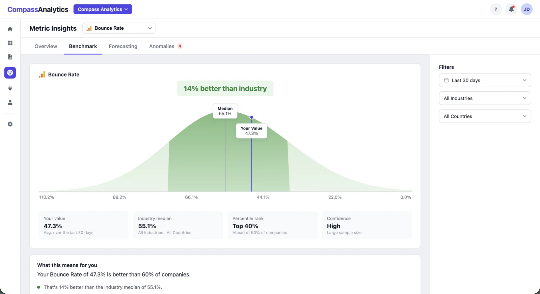The width and height of the screenshot is (540, 294).
Task: Click the Confidence High card
Action: coord(367,225)
